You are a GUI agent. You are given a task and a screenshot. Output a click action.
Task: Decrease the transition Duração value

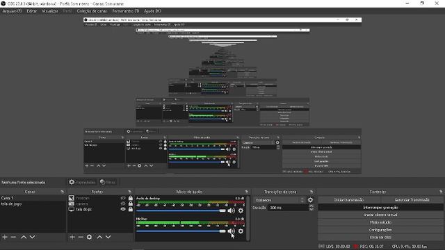[311, 210]
